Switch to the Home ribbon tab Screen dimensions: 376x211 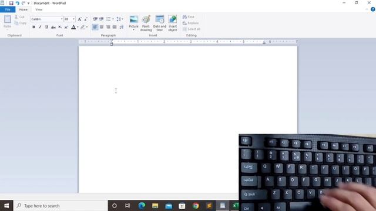pyautogui.click(x=23, y=9)
